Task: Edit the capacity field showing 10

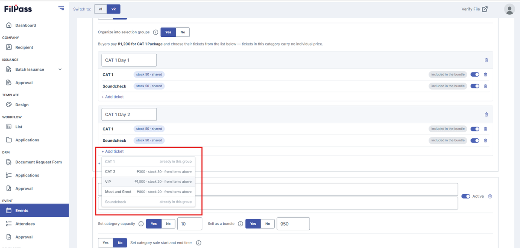Action: click(190, 224)
